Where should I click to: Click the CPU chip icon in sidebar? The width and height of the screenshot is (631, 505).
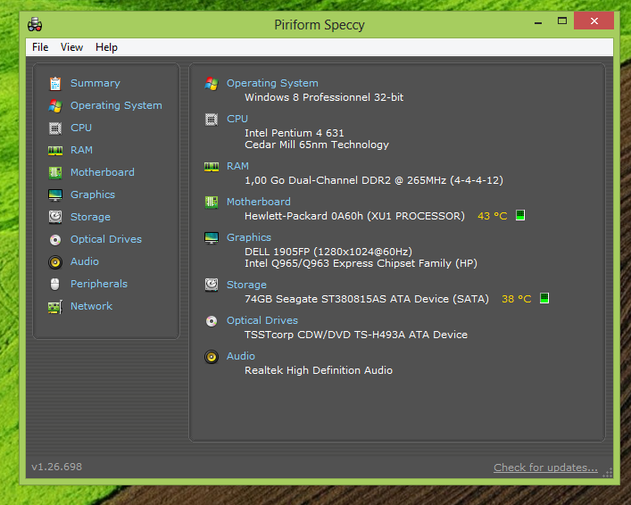pos(55,128)
